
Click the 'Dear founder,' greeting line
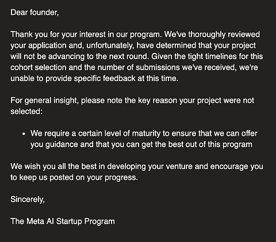coord(34,13)
